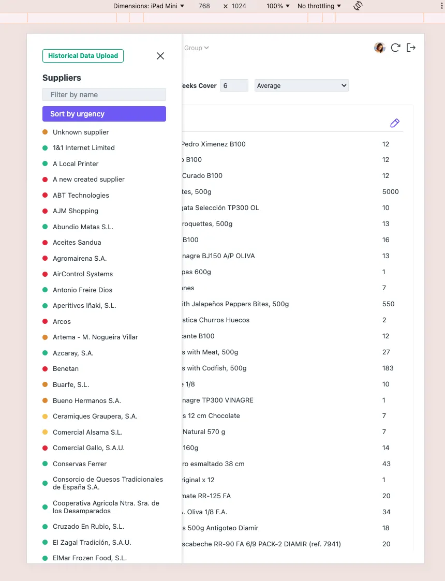Open the DevTools more options menu
Screen dimensions: 445x581
(x=439, y=6)
